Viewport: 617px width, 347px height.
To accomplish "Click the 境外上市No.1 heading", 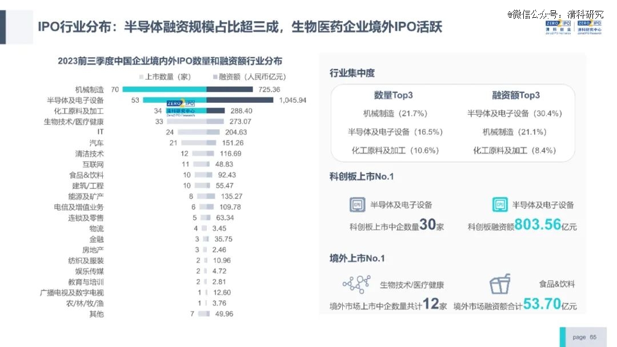I will coord(357,258).
